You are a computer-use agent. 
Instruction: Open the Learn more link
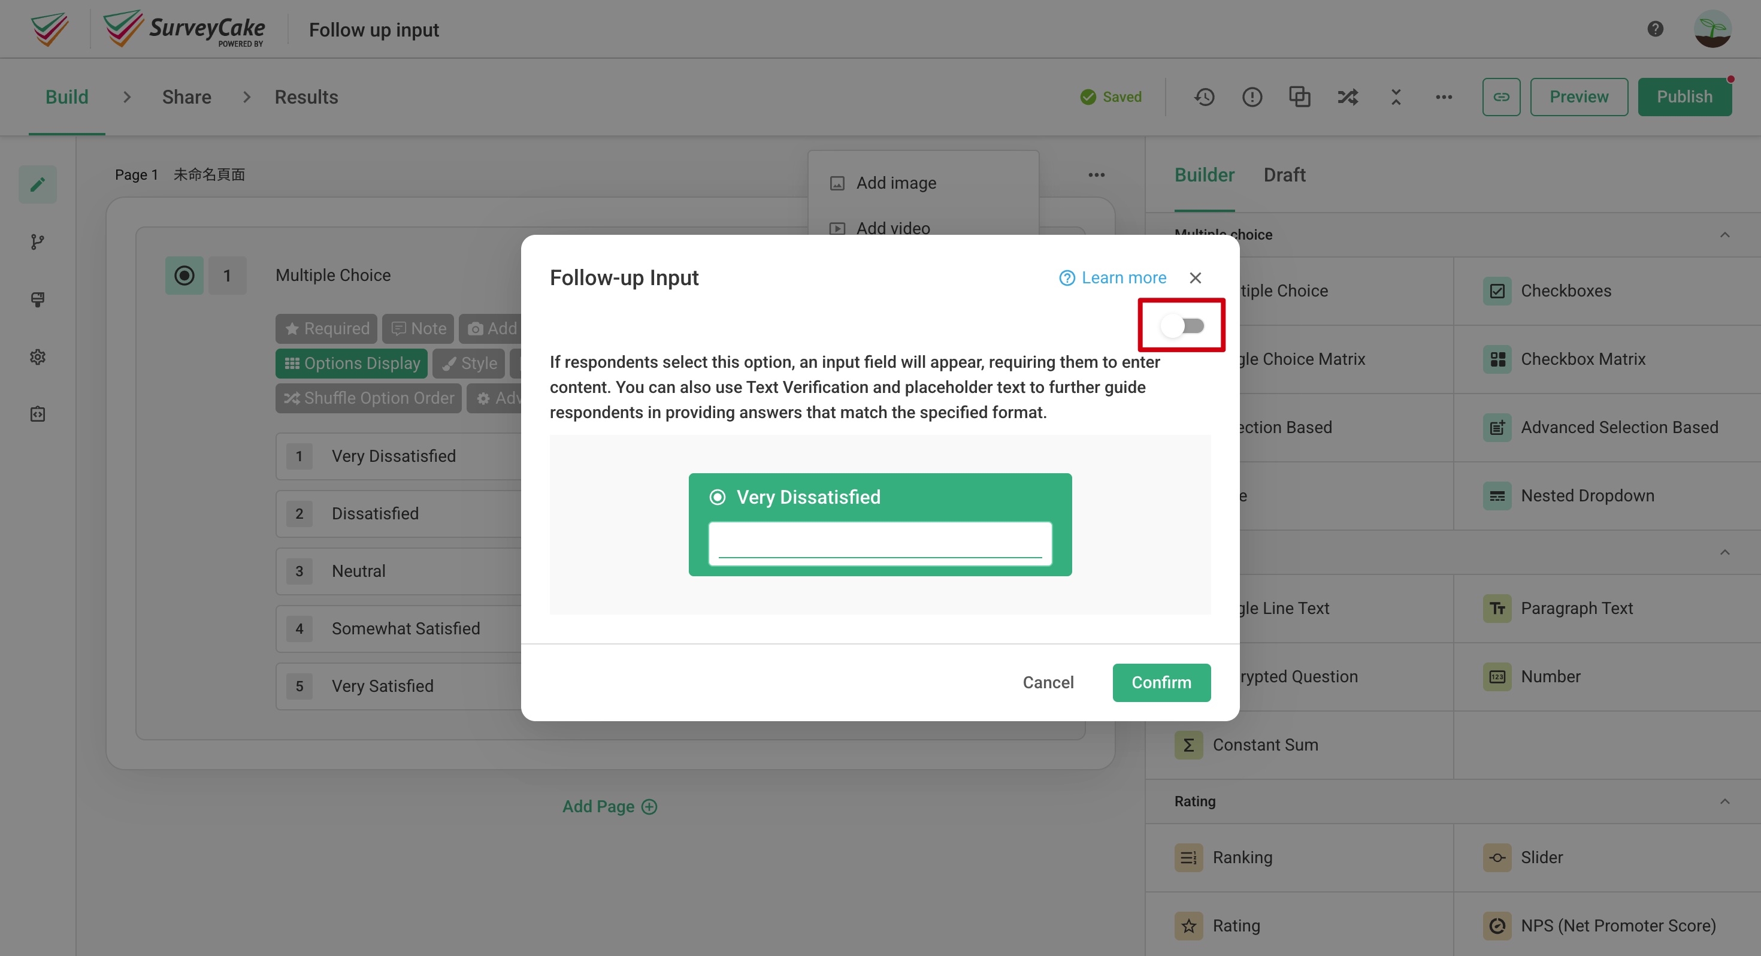1113,278
